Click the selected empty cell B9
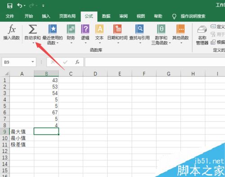This screenshot has width=225, height=177. coord(46,131)
